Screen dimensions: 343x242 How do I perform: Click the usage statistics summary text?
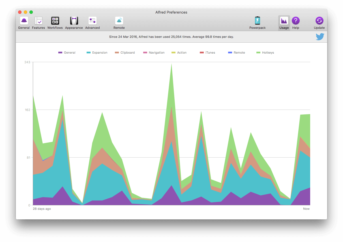(x=171, y=37)
